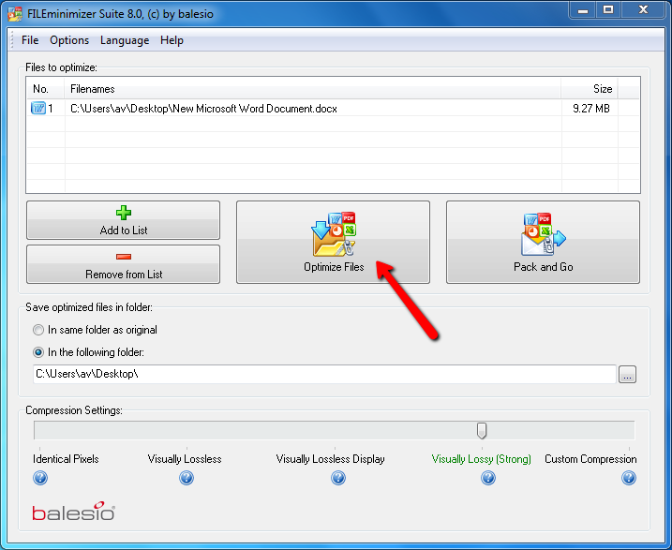Click the Pack and Go button label
Image resolution: width=672 pixels, height=550 pixels.
(544, 267)
